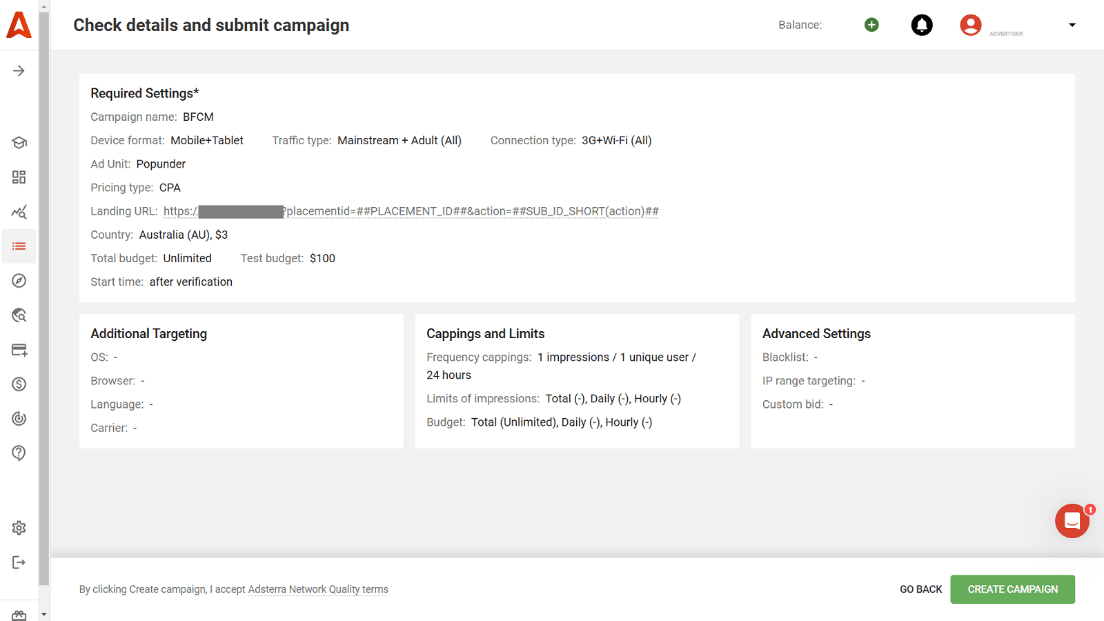Expand the sidebar with arrow icon
The width and height of the screenshot is (1104, 621).
pyautogui.click(x=19, y=71)
